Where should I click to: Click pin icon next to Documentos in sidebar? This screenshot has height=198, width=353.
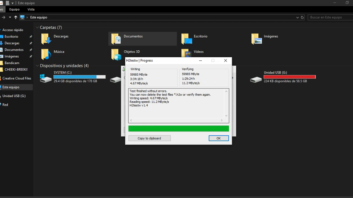(x=31, y=50)
